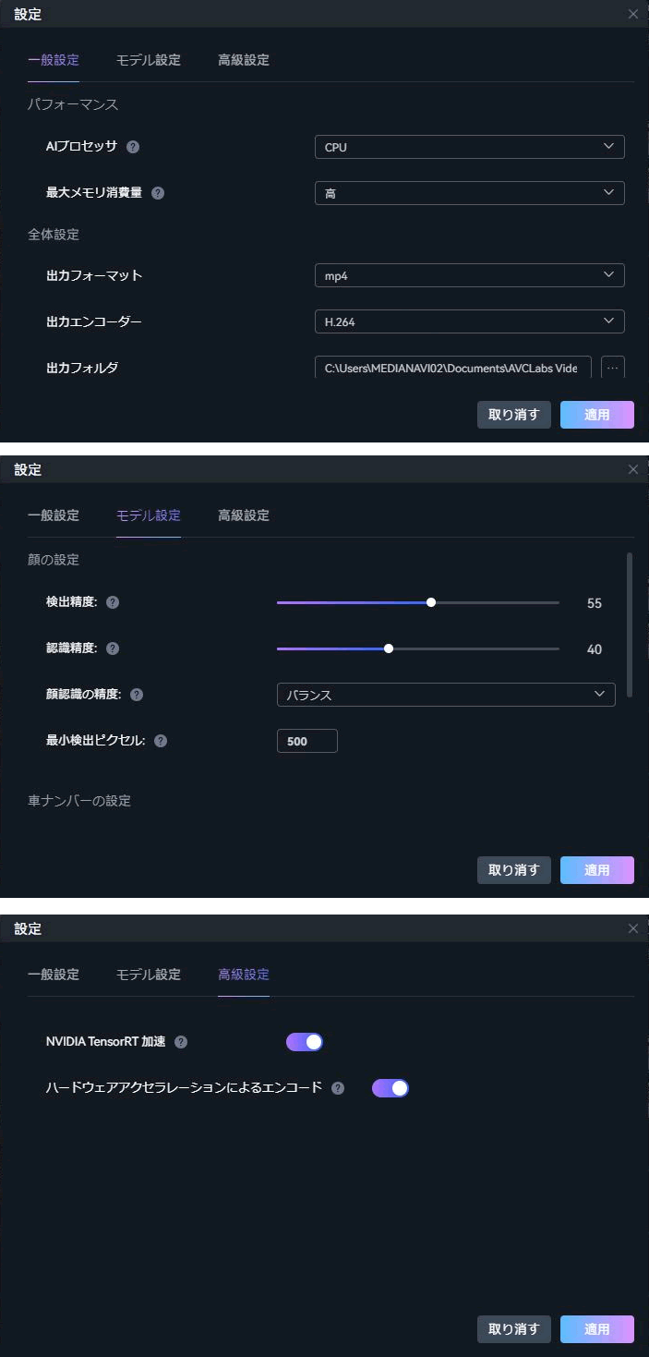Screen dimensions: 649x1357
Task: Browse output folder with the ellipsis button
Action: point(612,368)
